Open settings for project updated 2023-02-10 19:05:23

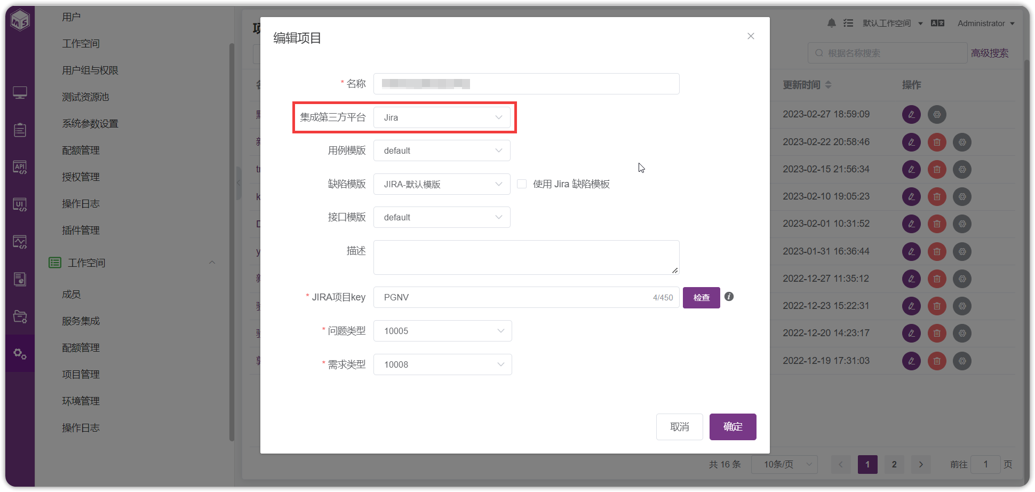click(x=962, y=197)
